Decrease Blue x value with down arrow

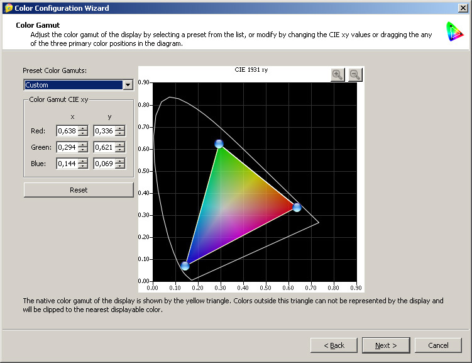point(83,166)
